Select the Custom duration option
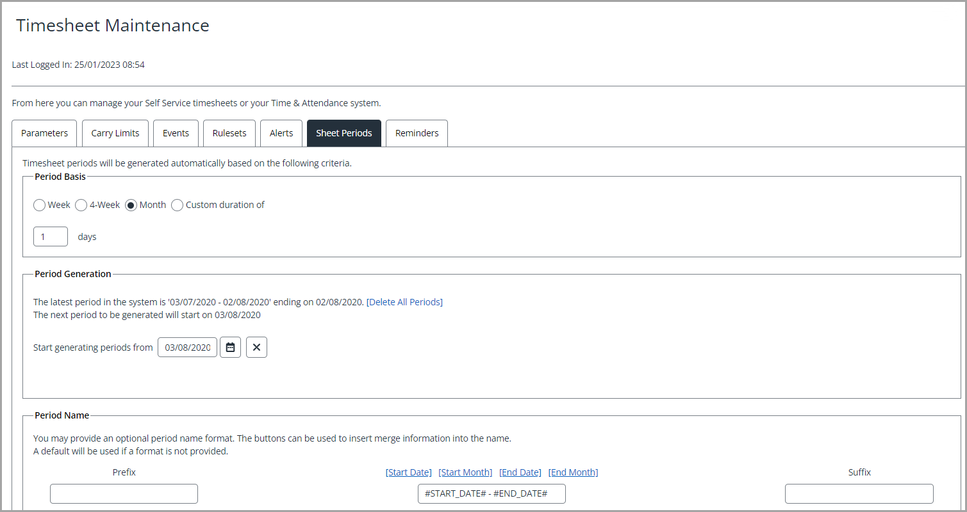This screenshot has width=967, height=512. tap(177, 205)
